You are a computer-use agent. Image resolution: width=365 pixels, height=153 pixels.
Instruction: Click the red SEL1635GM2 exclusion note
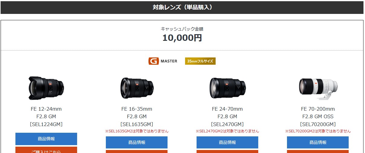pyautogui.click(x=137, y=131)
